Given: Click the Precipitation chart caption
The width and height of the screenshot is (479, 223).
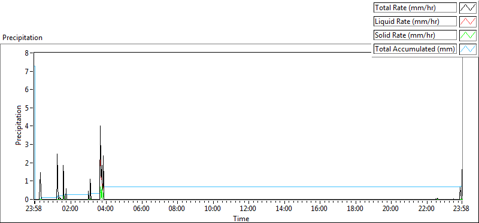Looking at the screenshot, I should pyautogui.click(x=22, y=38).
